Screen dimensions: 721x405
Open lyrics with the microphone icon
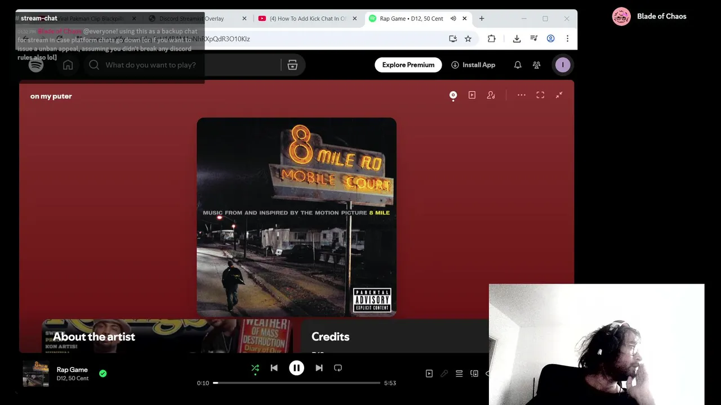click(x=444, y=373)
